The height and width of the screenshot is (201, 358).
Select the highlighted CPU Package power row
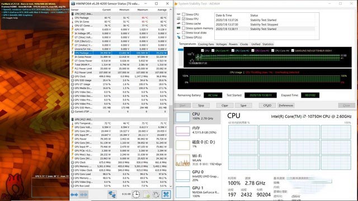coord(119,53)
